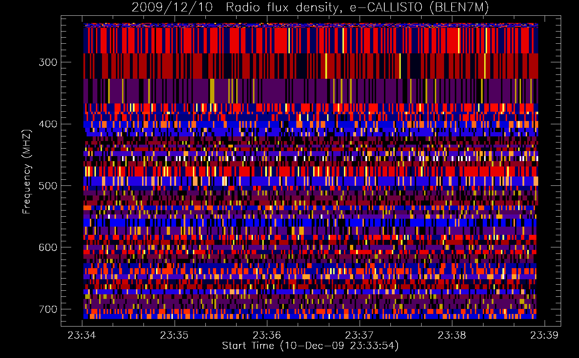
Task: Click the 23:37 time tick label
Action: coord(360,335)
